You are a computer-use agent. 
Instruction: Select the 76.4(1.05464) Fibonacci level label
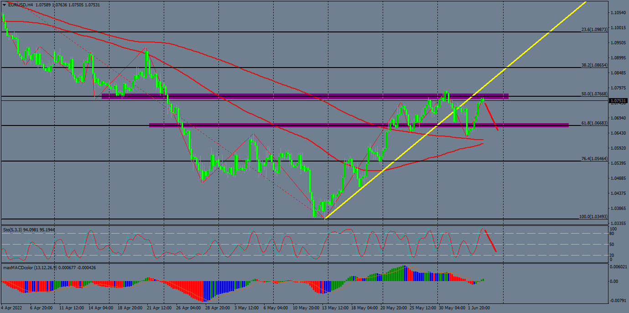(x=594, y=158)
